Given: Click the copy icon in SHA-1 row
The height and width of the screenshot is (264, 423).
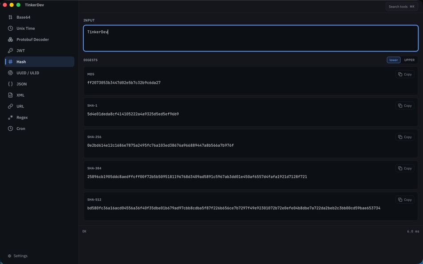Looking at the screenshot, I should coord(400,106).
